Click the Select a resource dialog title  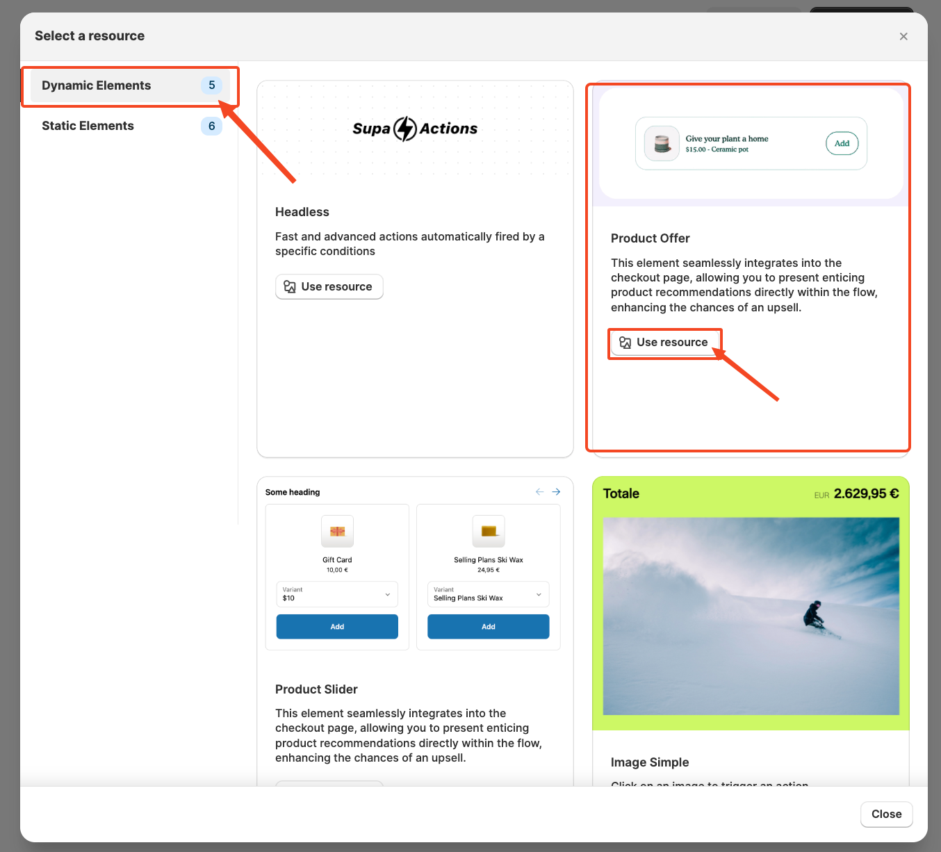[x=90, y=36]
